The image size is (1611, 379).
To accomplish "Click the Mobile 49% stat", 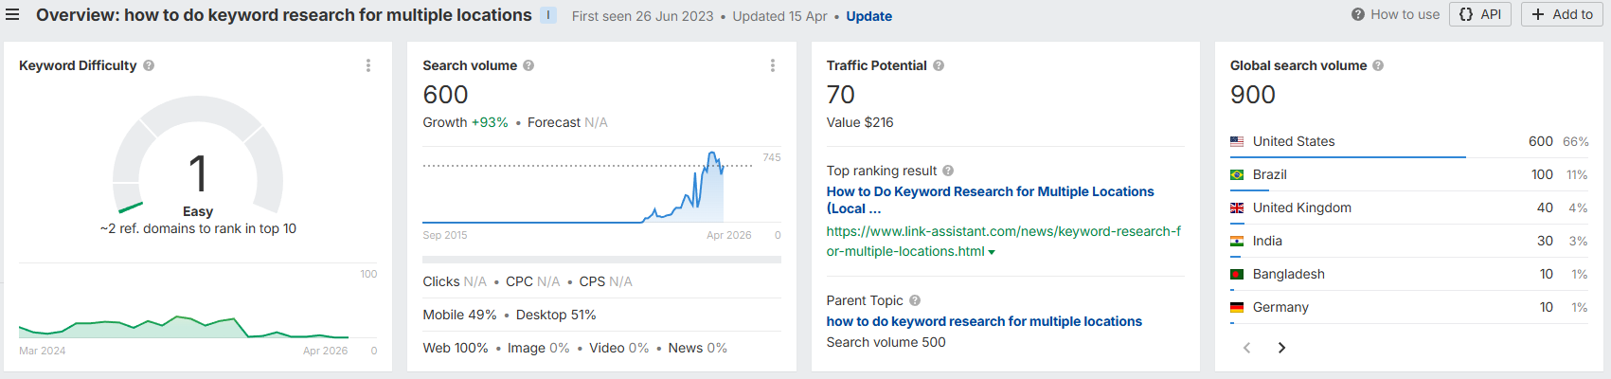I will coord(459,315).
